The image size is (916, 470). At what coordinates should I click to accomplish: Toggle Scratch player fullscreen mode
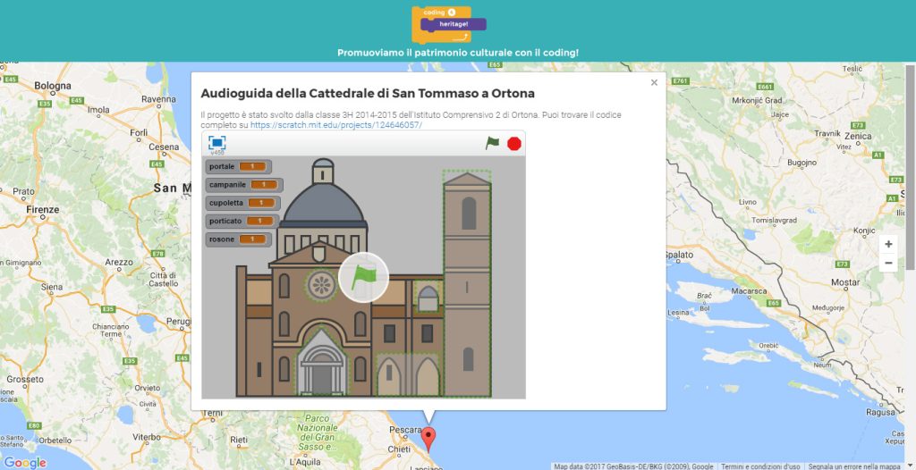[x=216, y=143]
